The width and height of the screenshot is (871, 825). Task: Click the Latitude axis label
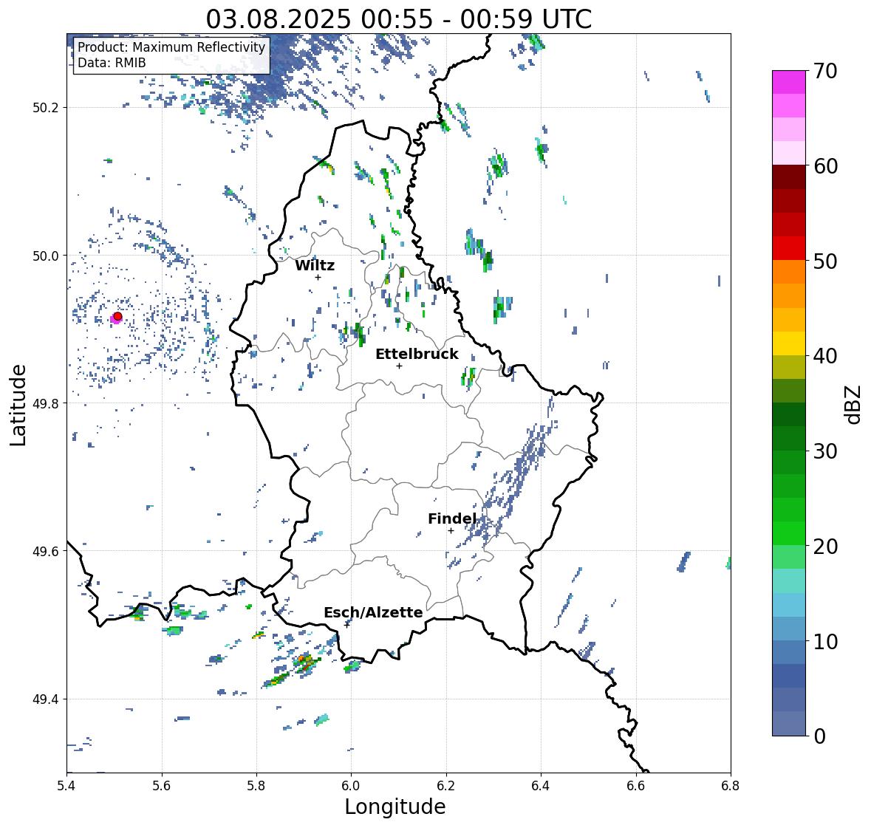pos(18,405)
